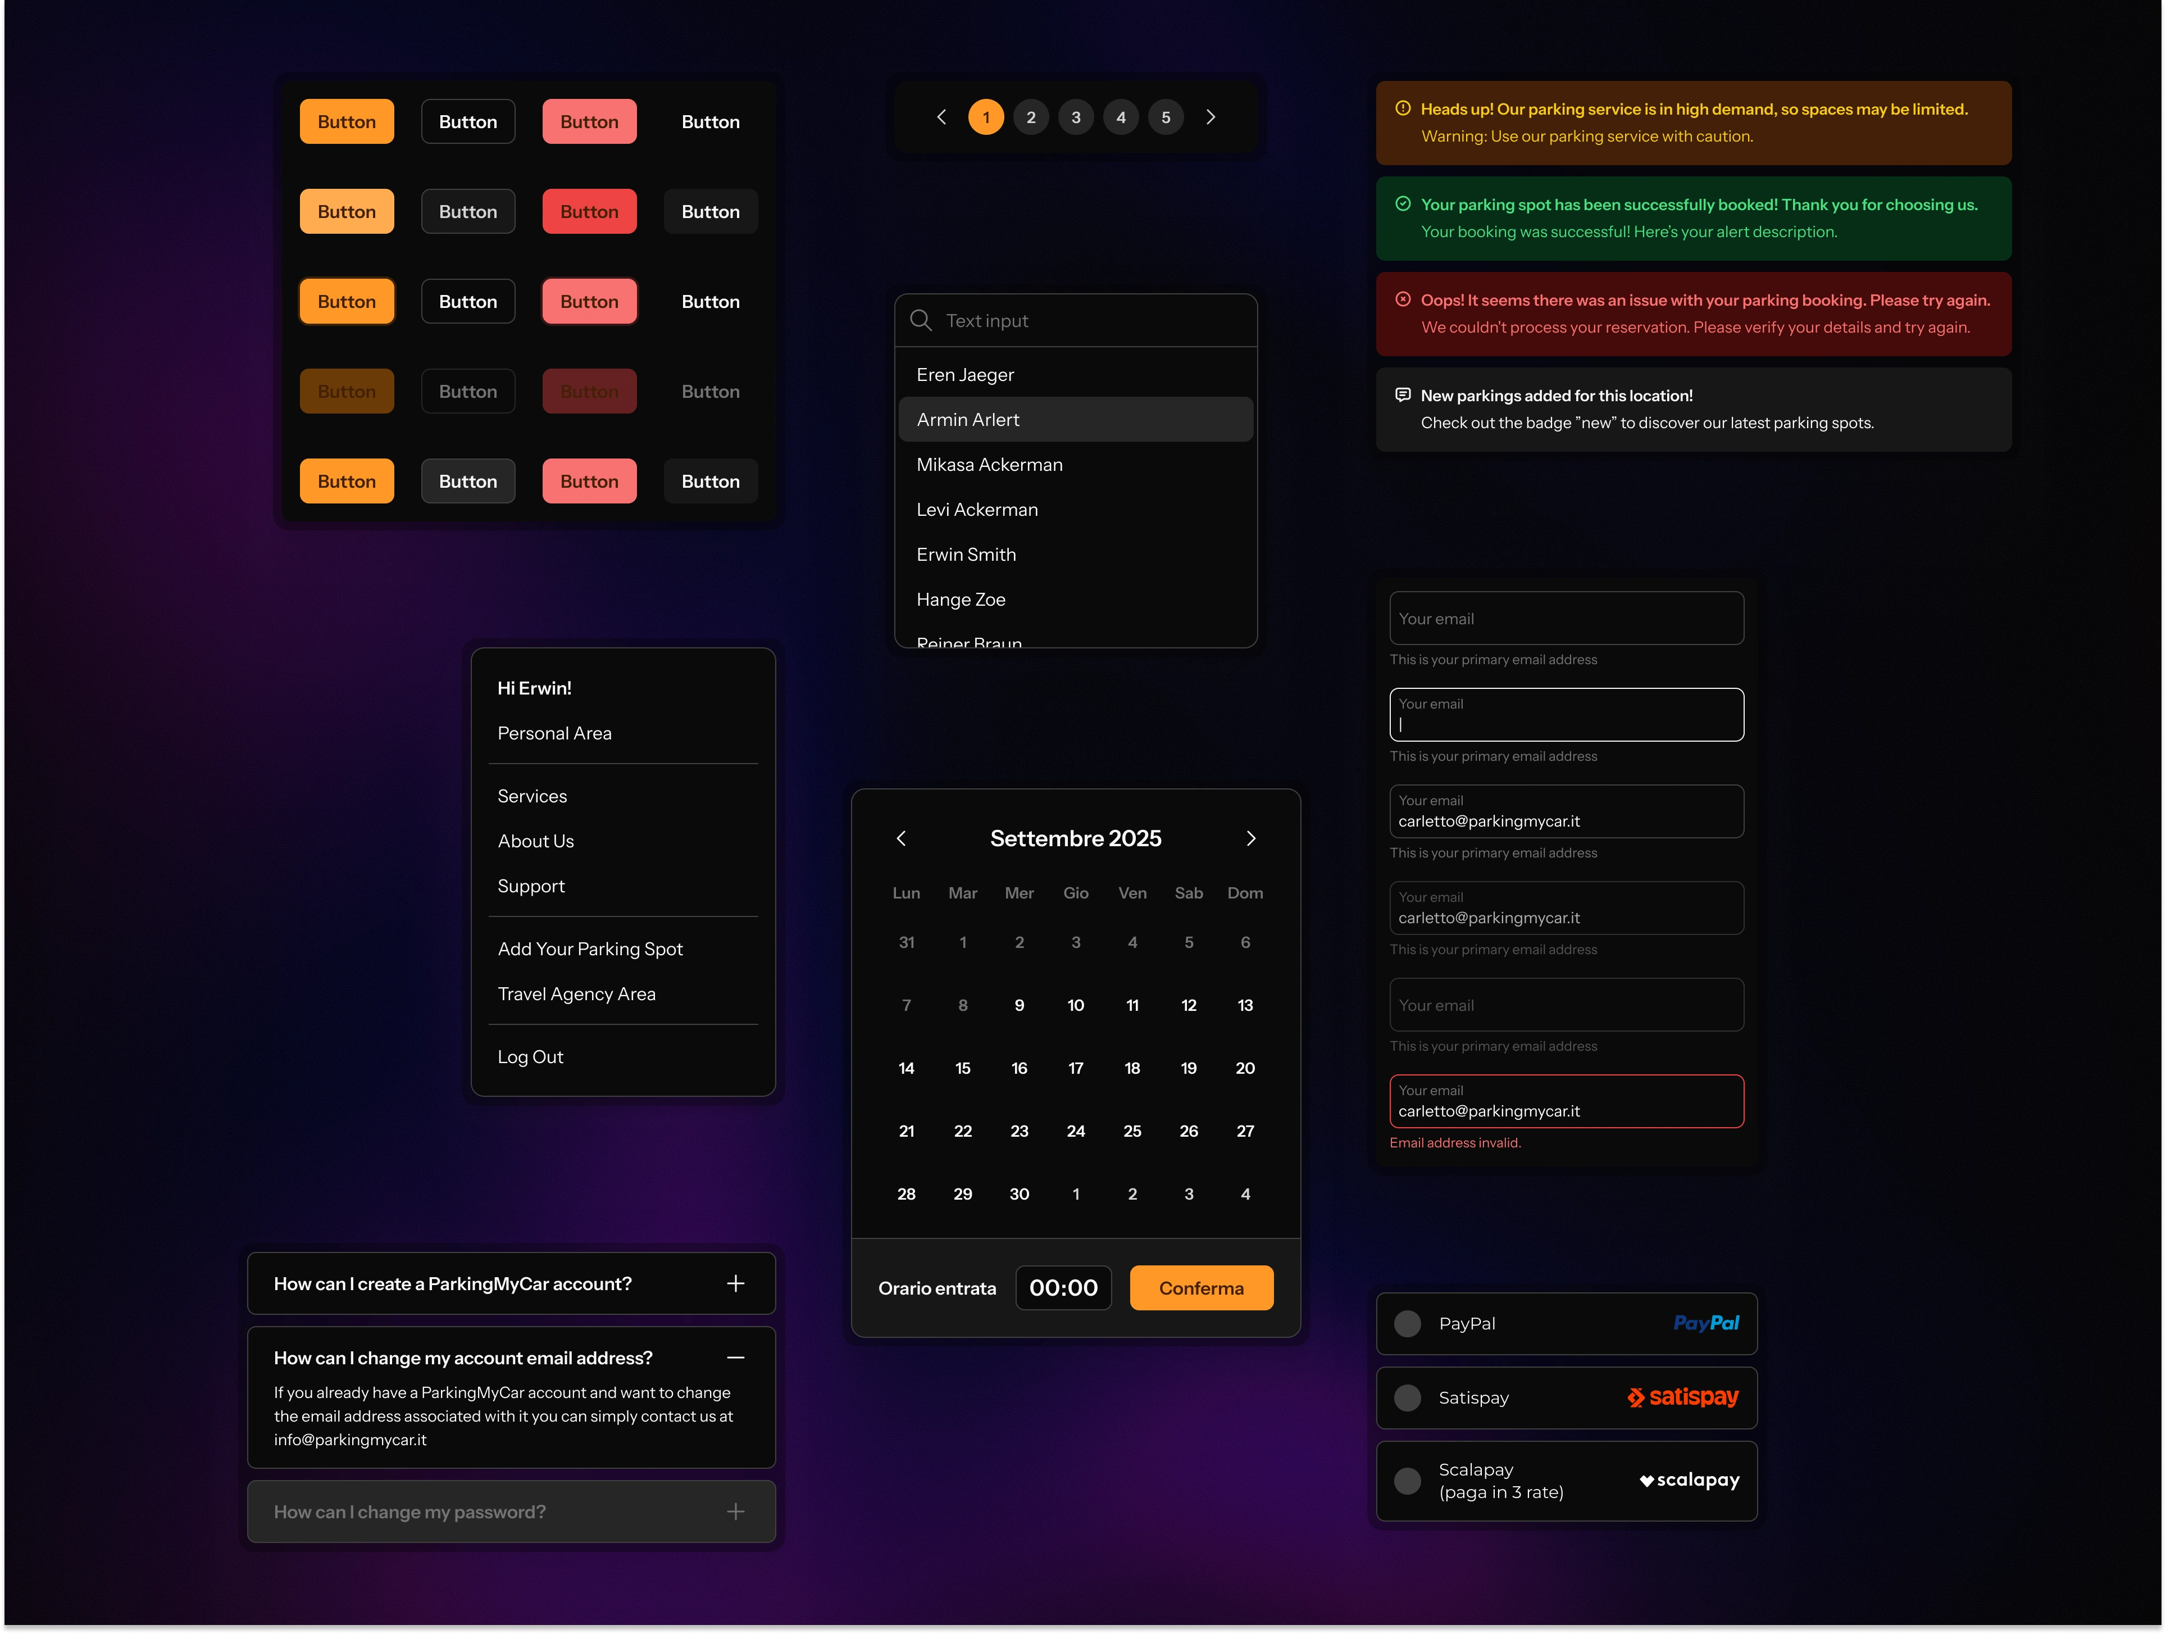Click the Scalapay logo

(1688, 1480)
